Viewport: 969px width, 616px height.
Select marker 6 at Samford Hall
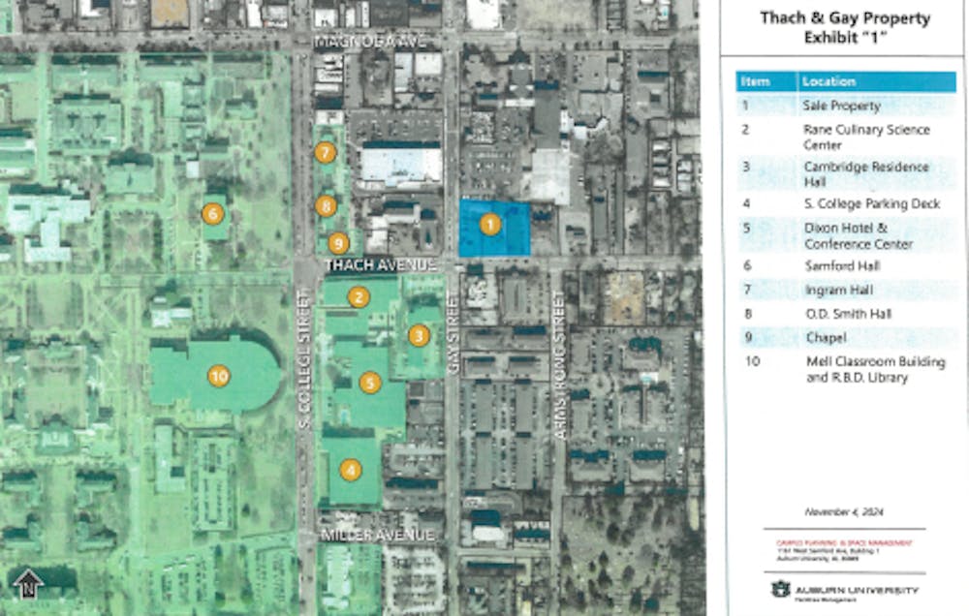212,214
